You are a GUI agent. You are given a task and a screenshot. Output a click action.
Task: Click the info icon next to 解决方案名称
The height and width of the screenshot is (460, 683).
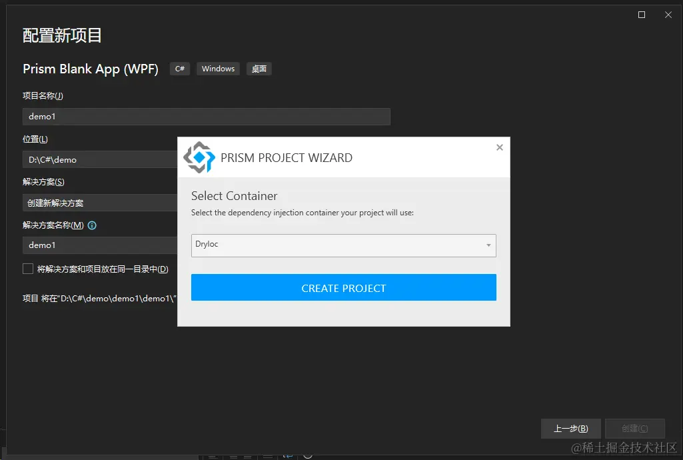coord(92,225)
